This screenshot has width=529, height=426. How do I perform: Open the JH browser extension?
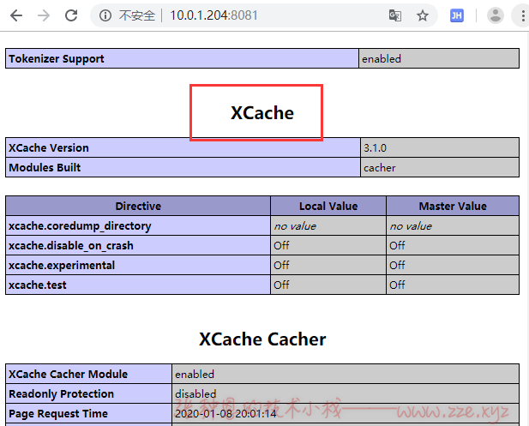pyautogui.click(x=457, y=15)
